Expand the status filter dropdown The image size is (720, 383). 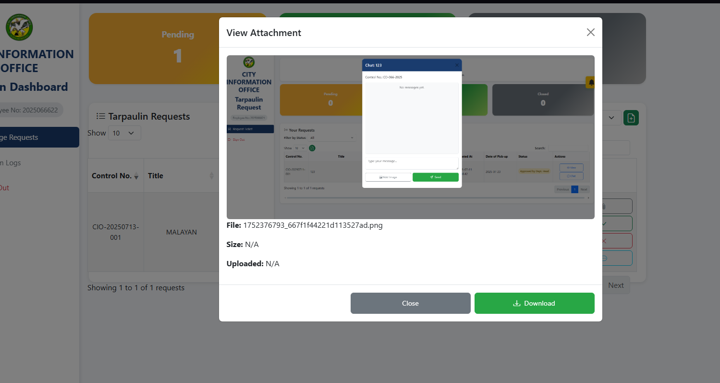point(611,118)
